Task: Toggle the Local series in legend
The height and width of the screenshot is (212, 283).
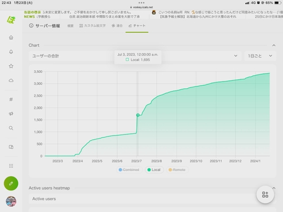Action: pyautogui.click(x=154, y=170)
